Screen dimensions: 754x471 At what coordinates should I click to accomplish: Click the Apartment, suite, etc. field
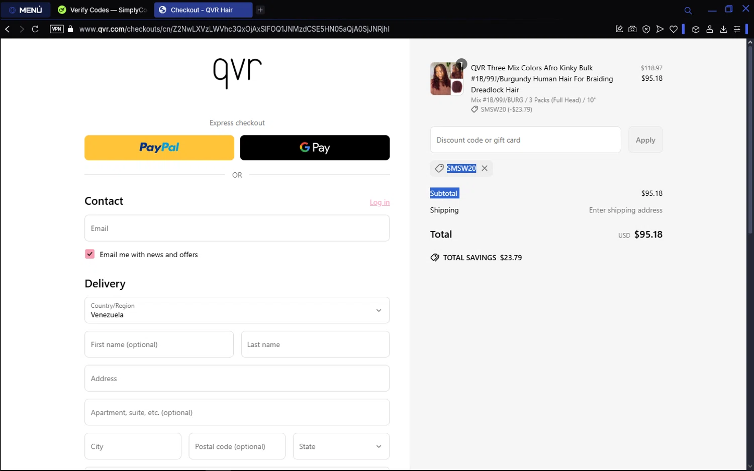click(237, 412)
